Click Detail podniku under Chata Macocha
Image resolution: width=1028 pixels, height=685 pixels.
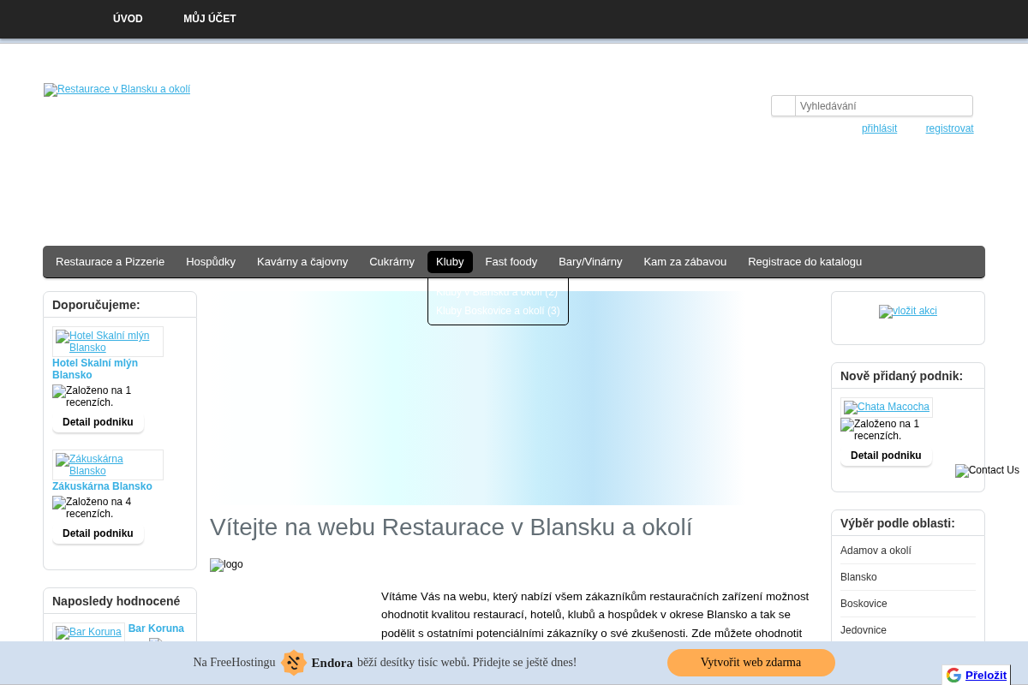point(886,456)
